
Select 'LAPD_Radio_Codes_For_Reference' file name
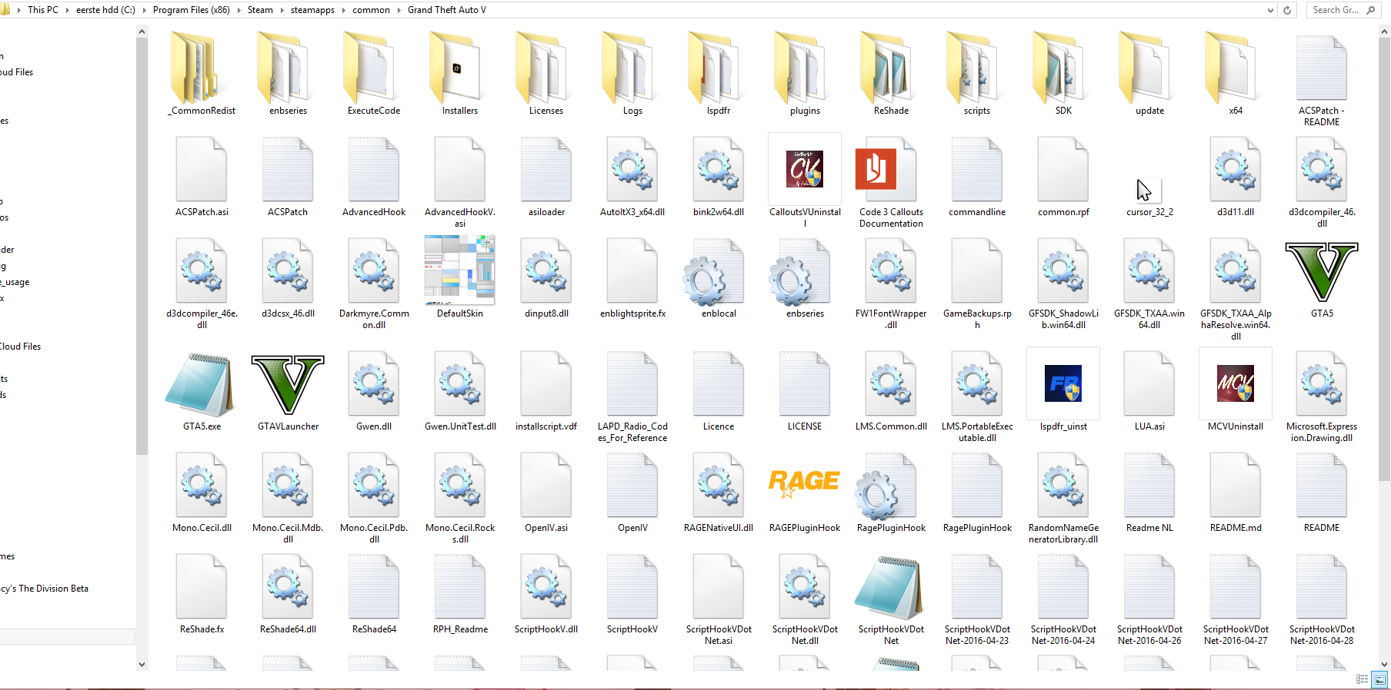tap(632, 432)
